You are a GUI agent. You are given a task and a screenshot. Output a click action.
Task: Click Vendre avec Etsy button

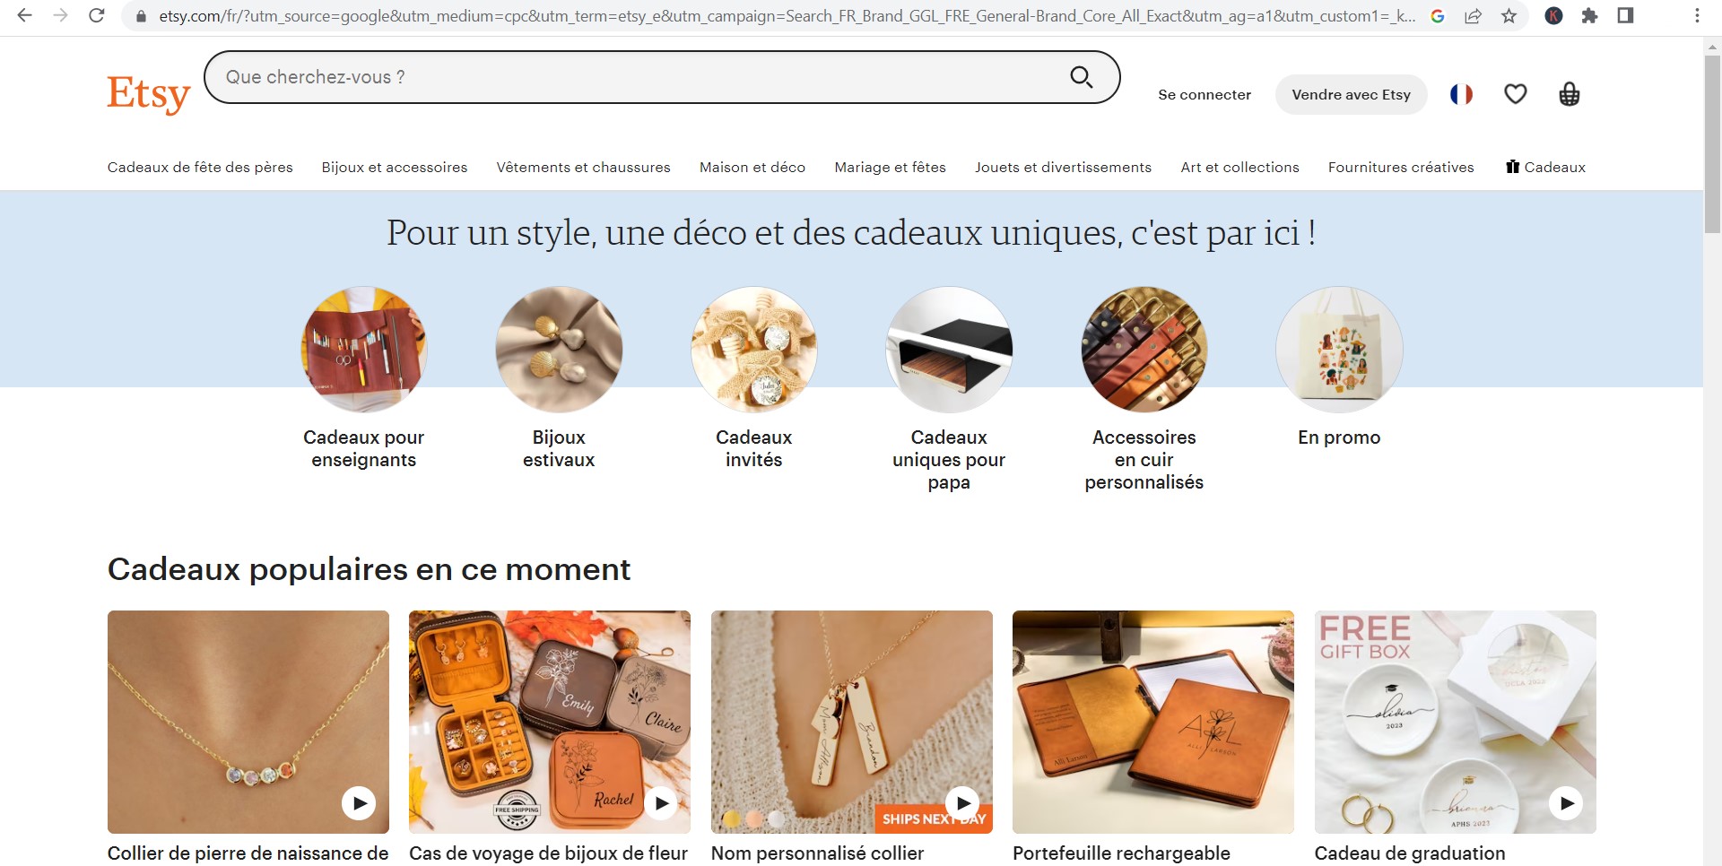1352,95
